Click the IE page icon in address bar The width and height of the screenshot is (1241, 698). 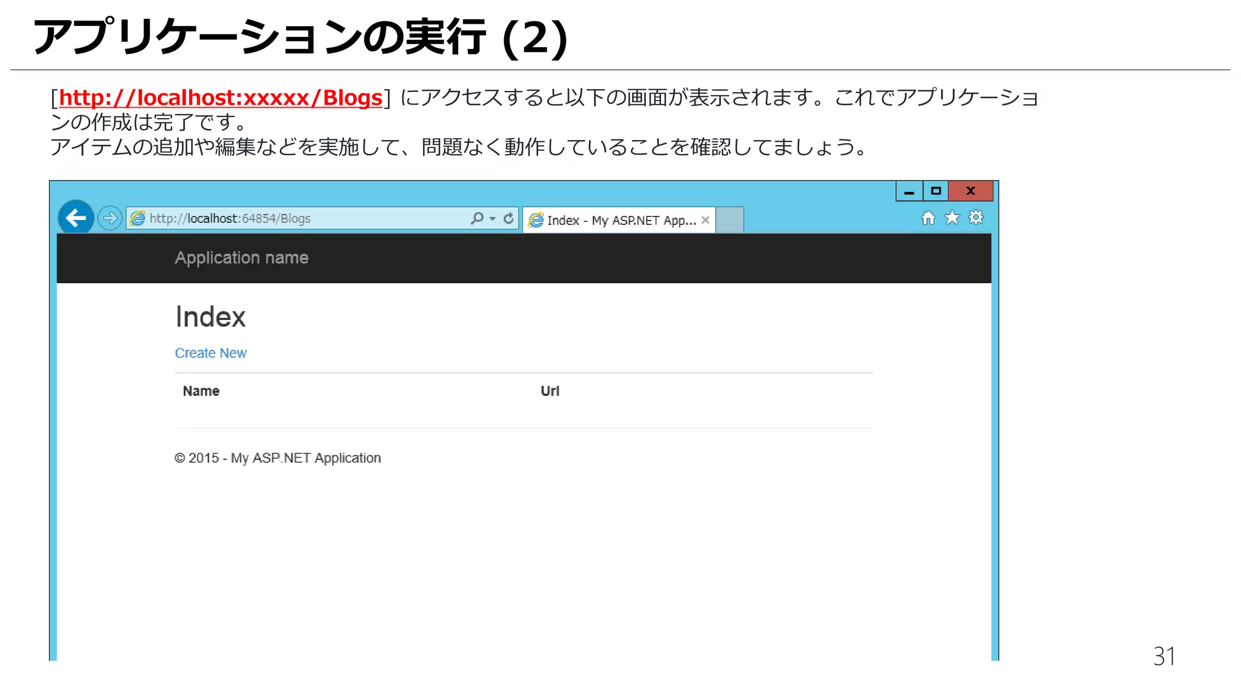click(138, 218)
